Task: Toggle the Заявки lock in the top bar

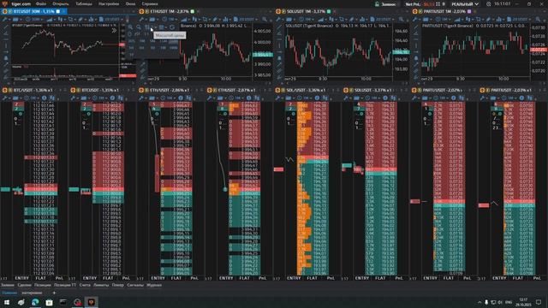Action: (386, 4)
